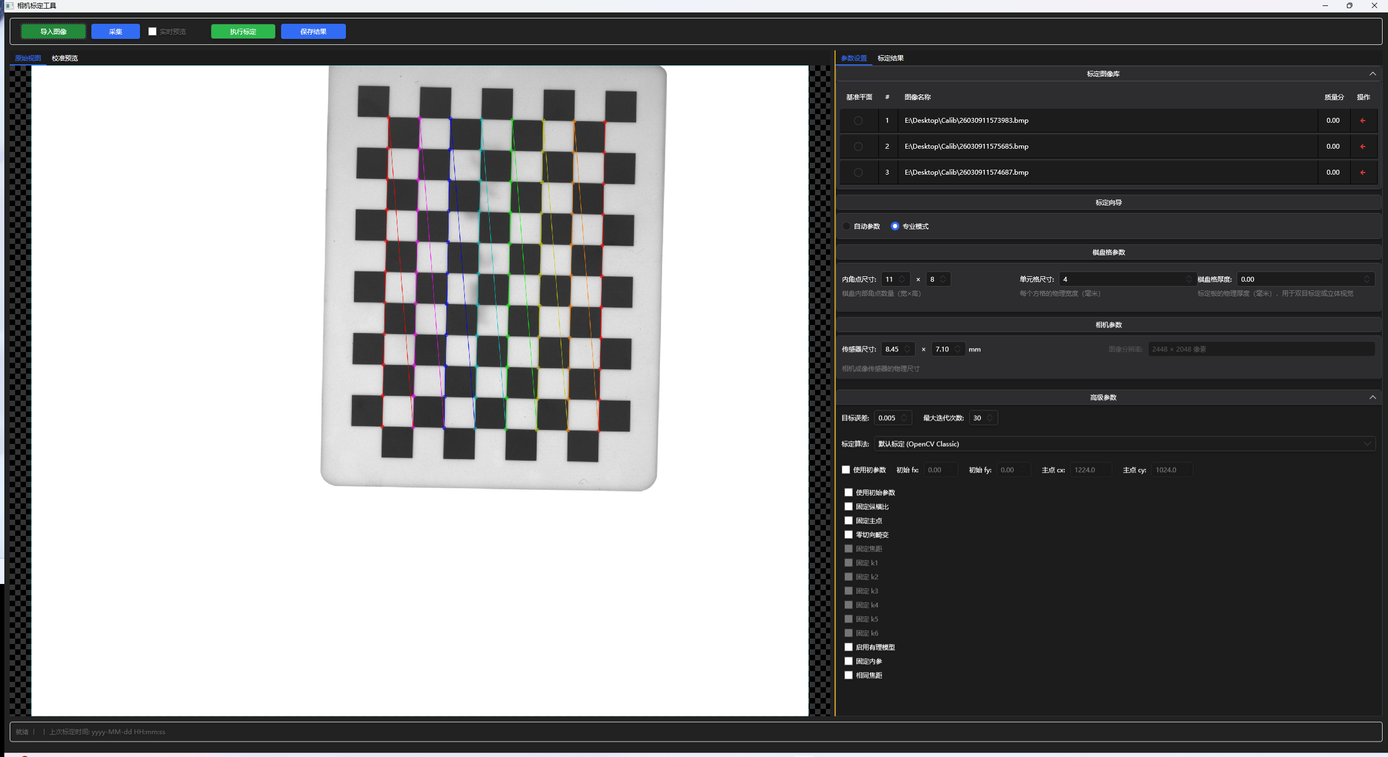Viewport: 1388px width, 757px height.
Task: Run calibration with 执行标定 button
Action: [243, 31]
